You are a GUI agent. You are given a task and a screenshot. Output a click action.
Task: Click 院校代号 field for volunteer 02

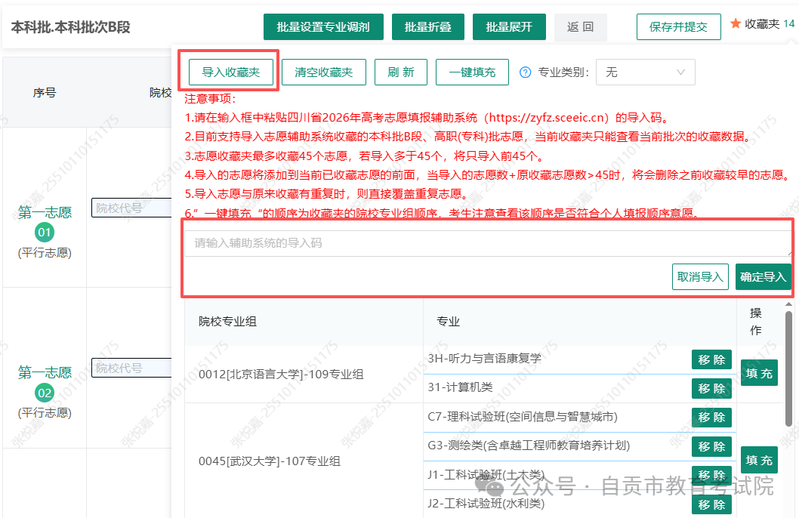pyautogui.click(x=131, y=368)
